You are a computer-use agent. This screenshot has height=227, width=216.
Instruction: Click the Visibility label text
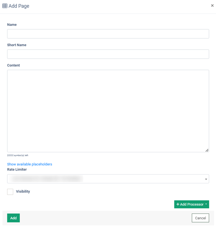(x=23, y=192)
